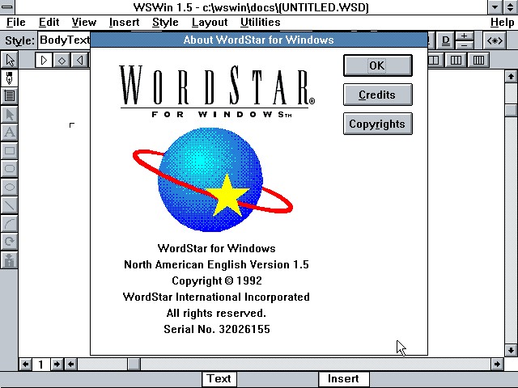Image resolution: width=518 pixels, height=388 pixels.
Task: Click the three-column layout icon
Action: coord(457,60)
